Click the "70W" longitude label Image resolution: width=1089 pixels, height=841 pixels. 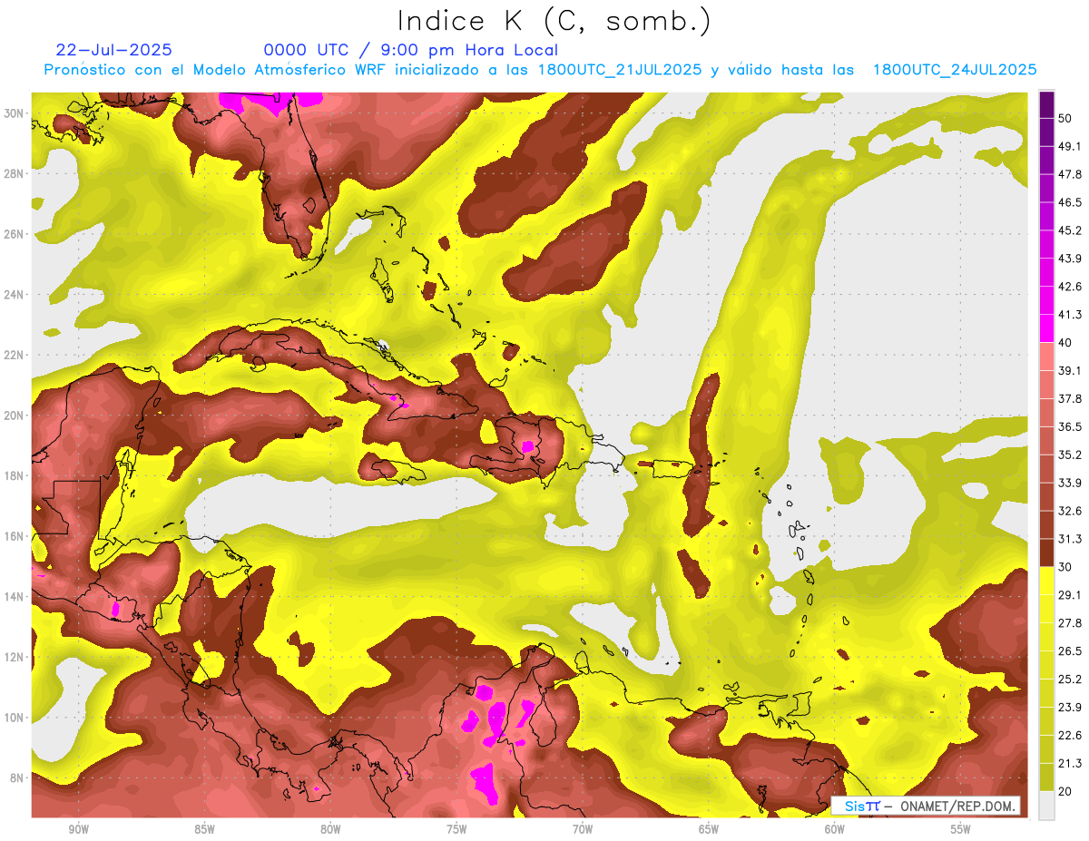tap(583, 829)
